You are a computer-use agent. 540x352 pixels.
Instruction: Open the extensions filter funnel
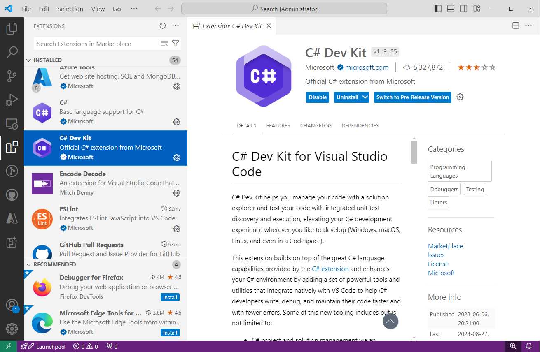pyautogui.click(x=175, y=44)
